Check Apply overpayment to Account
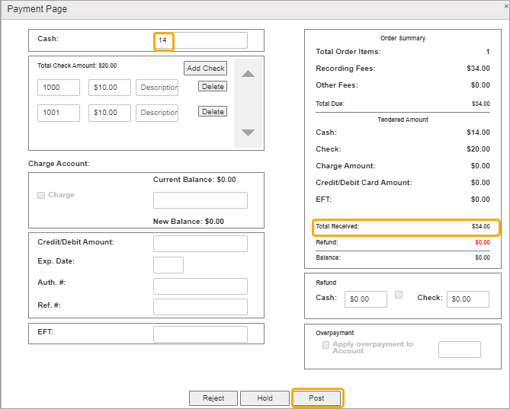This screenshot has width=510, height=409. 326,345
